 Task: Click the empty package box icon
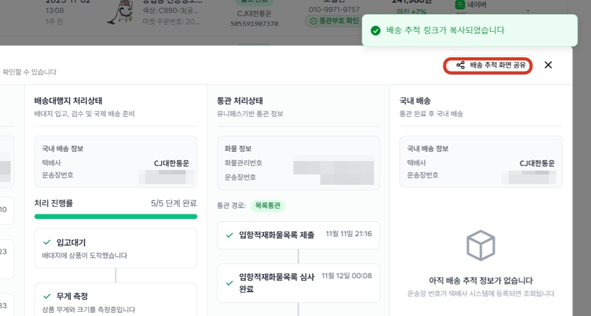pyautogui.click(x=480, y=245)
